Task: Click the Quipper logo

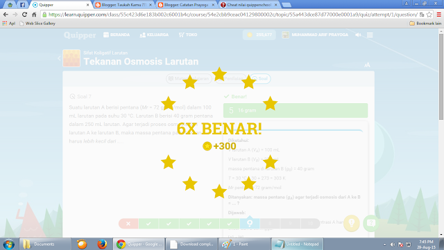Action: tap(80, 35)
